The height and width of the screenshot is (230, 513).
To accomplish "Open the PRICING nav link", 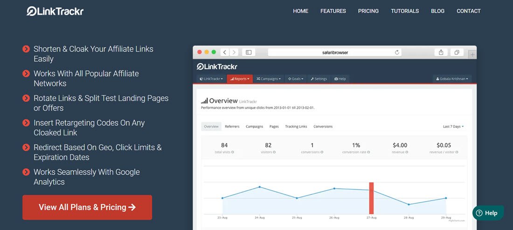I will [368, 11].
